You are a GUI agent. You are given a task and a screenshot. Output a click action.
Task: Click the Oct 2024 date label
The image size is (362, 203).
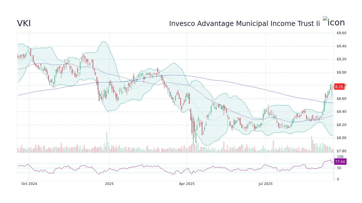[x=29, y=184]
